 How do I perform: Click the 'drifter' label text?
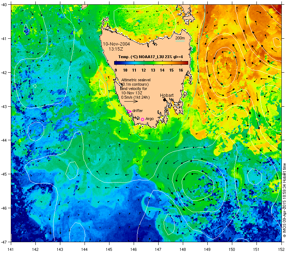pyautogui.click(x=138, y=111)
